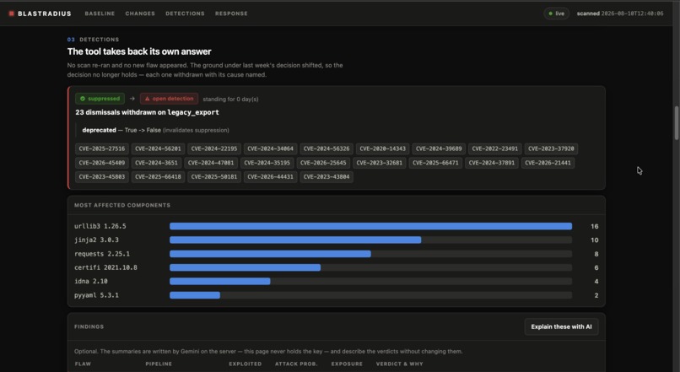Select the CVE-2023-43804 tag

327,177
